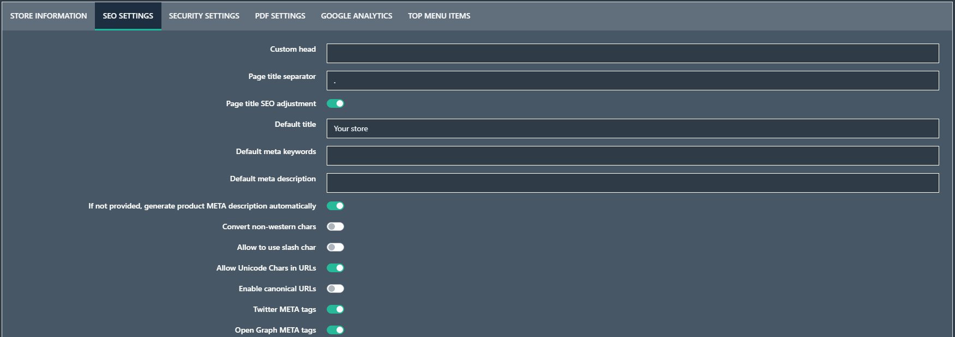Focus the Default meta description field
Viewport: 955px width, 337px height.
(x=633, y=183)
